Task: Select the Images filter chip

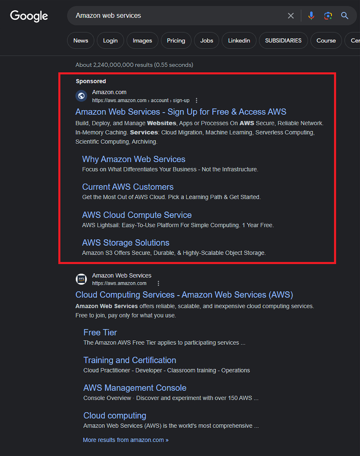Action: tap(142, 40)
